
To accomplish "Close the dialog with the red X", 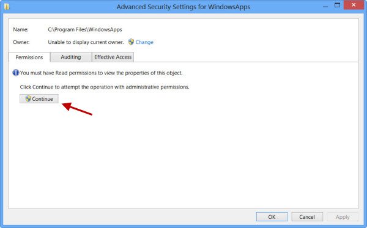I will pyautogui.click(x=354, y=5).
